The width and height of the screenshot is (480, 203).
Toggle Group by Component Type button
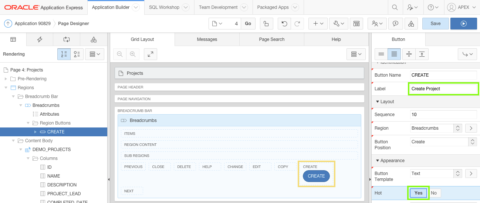click(x=77, y=54)
